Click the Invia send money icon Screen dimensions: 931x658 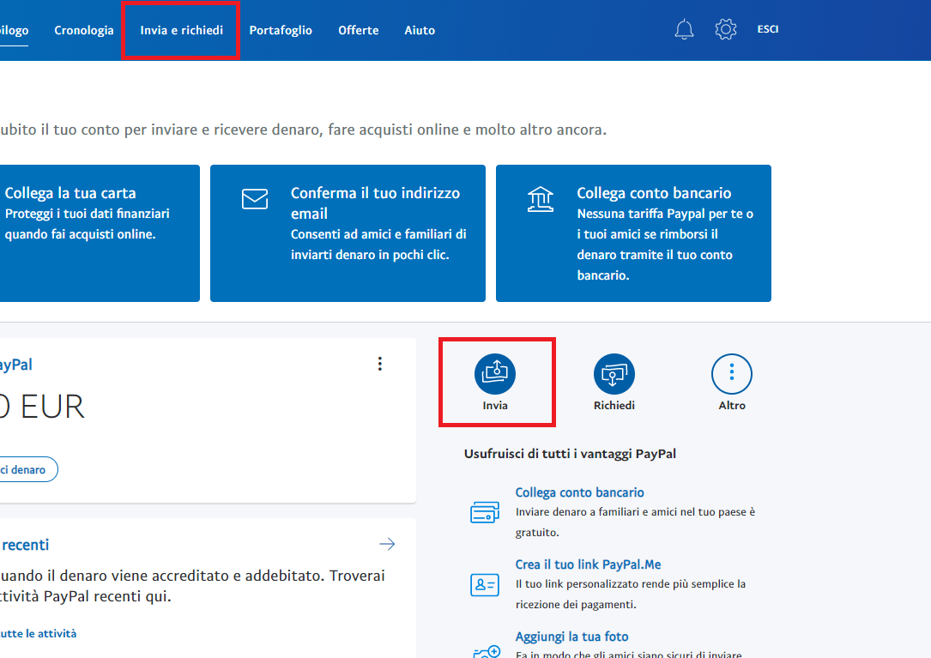494,374
